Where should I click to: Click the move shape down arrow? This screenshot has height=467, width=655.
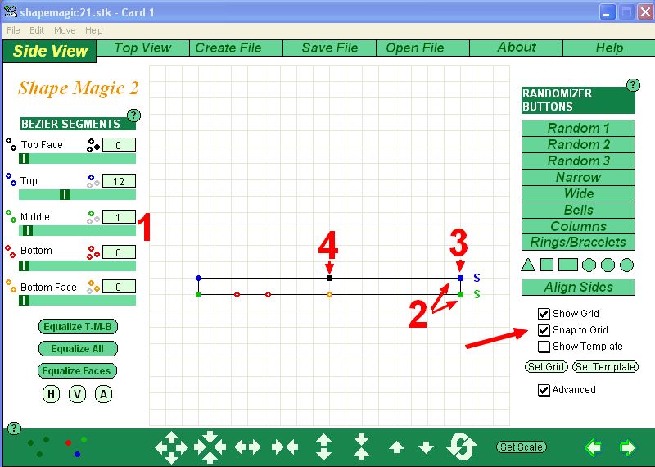426,448
